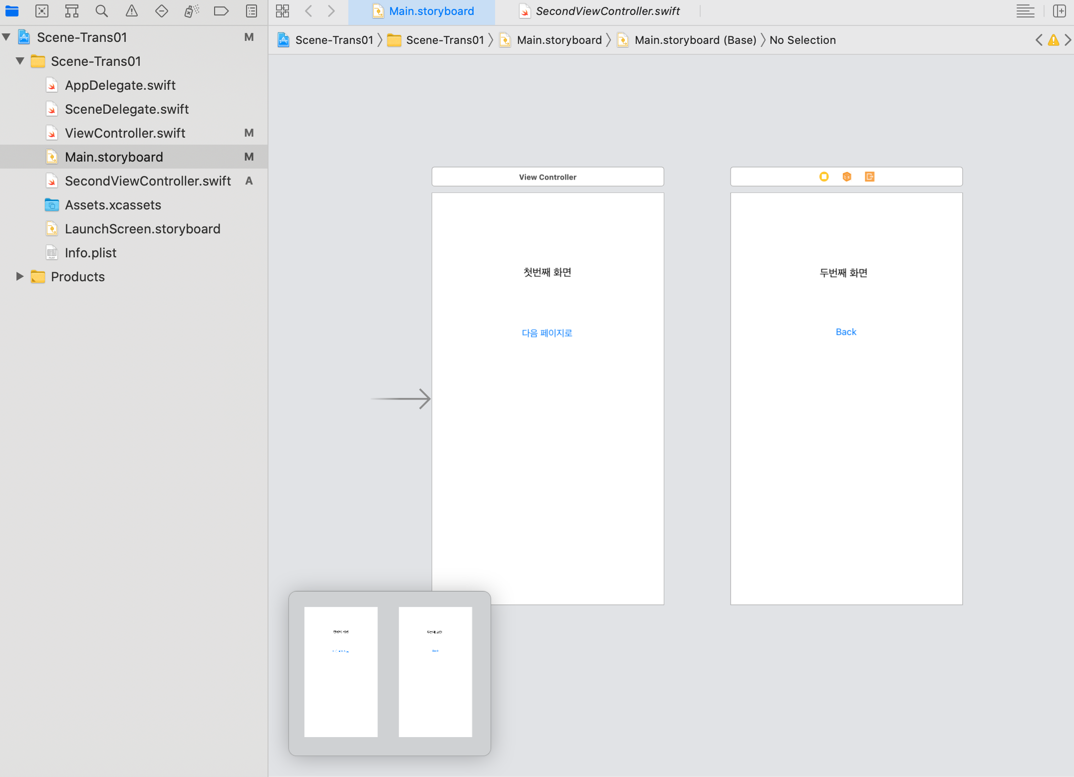Open the Report navigator icon
This screenshot has height=777, width=1074.
(x=252, y=11)
